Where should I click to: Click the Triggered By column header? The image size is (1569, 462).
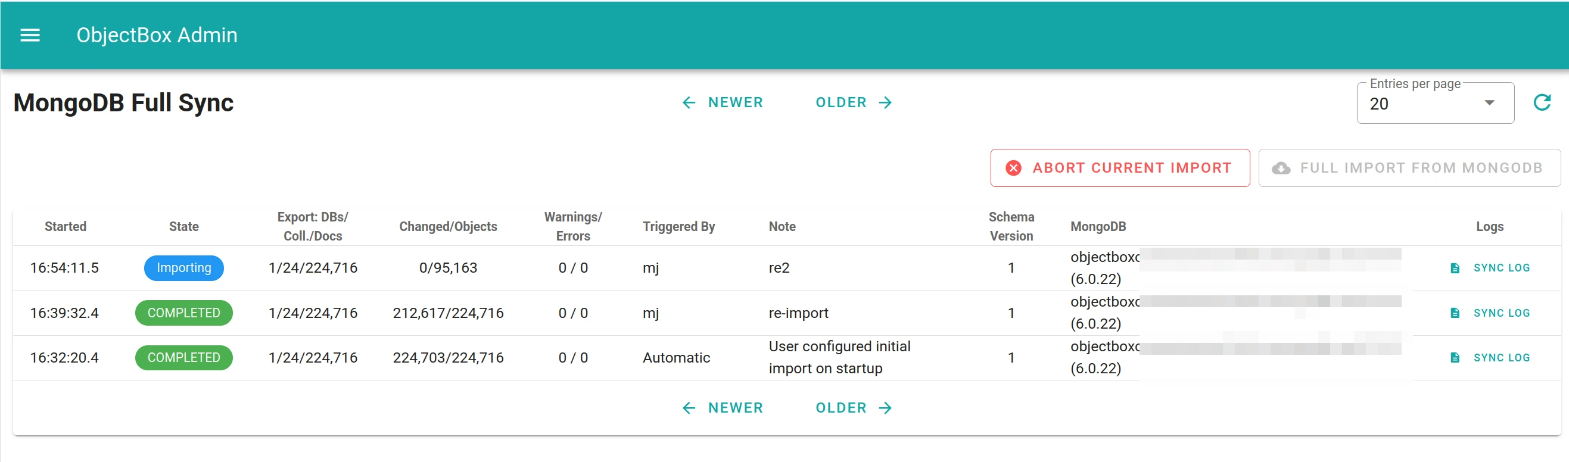[x=678, y=226]
